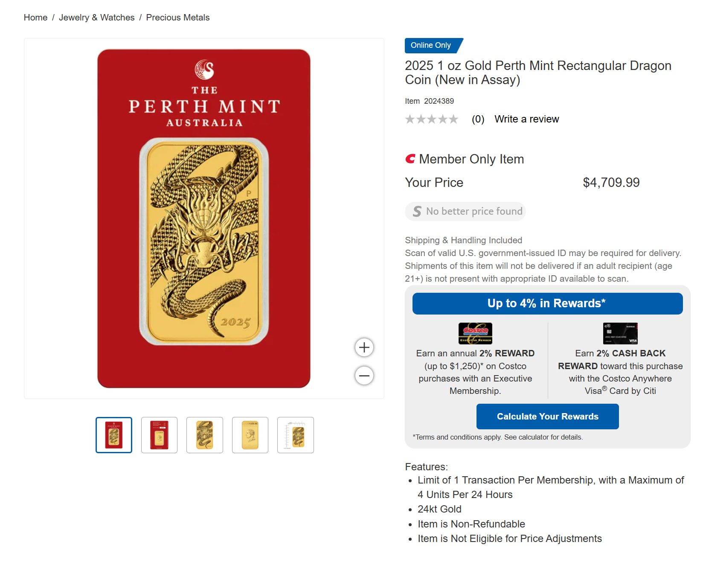Click the red Costco Member Only logo

pos(410,159)
